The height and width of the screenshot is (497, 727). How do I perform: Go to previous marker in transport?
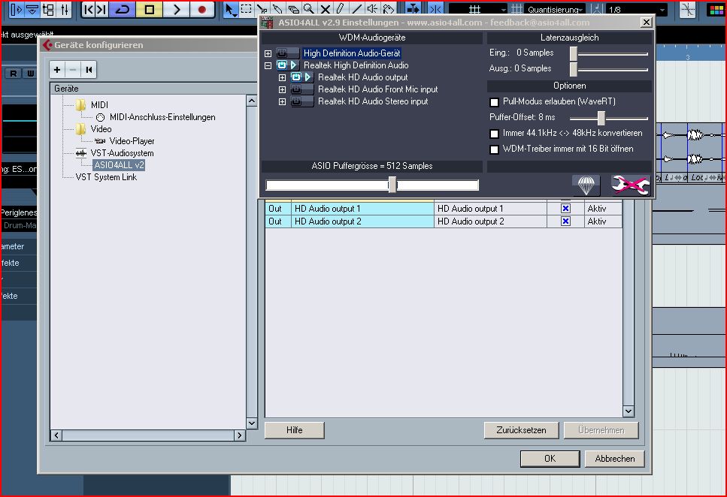(x=89, y=9)
